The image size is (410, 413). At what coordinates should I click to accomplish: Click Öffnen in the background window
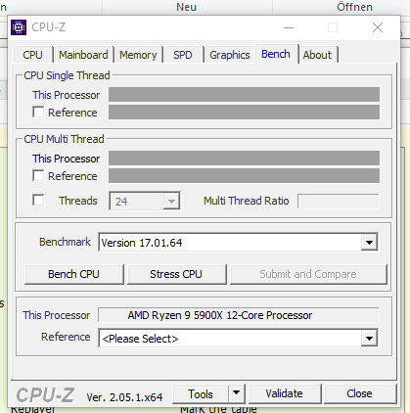[355, 7]
